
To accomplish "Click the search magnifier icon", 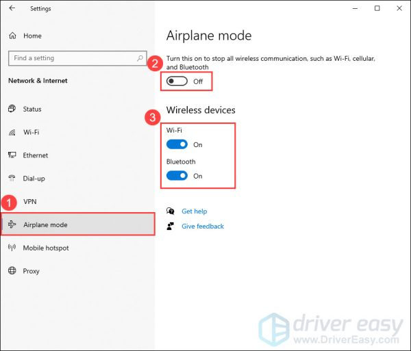I will click(140, 58).
